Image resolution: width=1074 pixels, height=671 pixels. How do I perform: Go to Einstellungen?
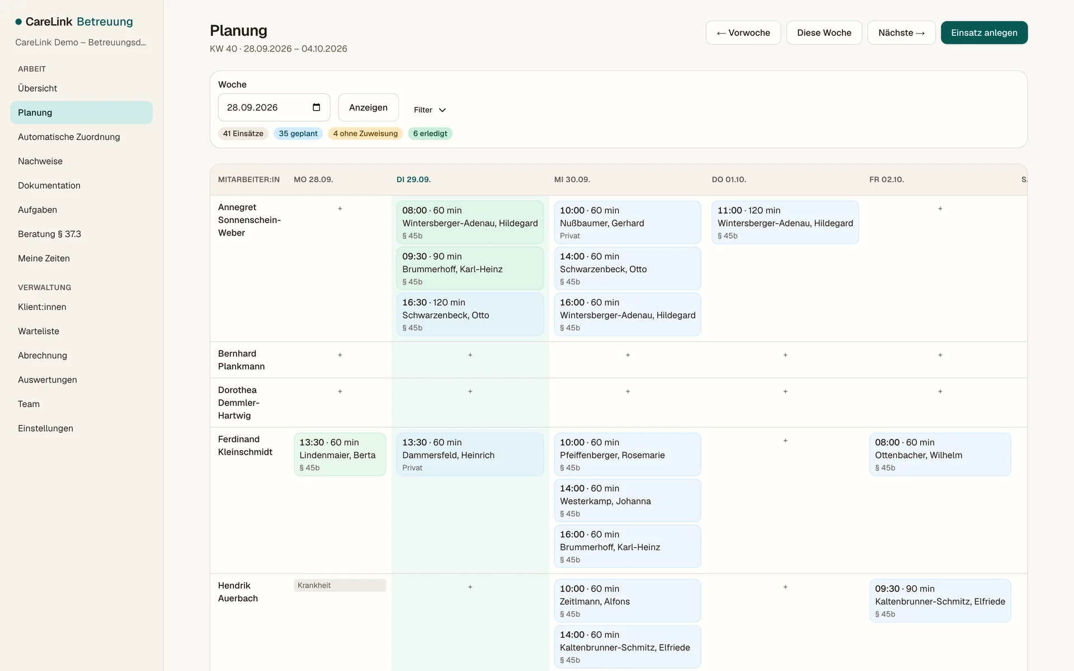click(x=81, y=428)
